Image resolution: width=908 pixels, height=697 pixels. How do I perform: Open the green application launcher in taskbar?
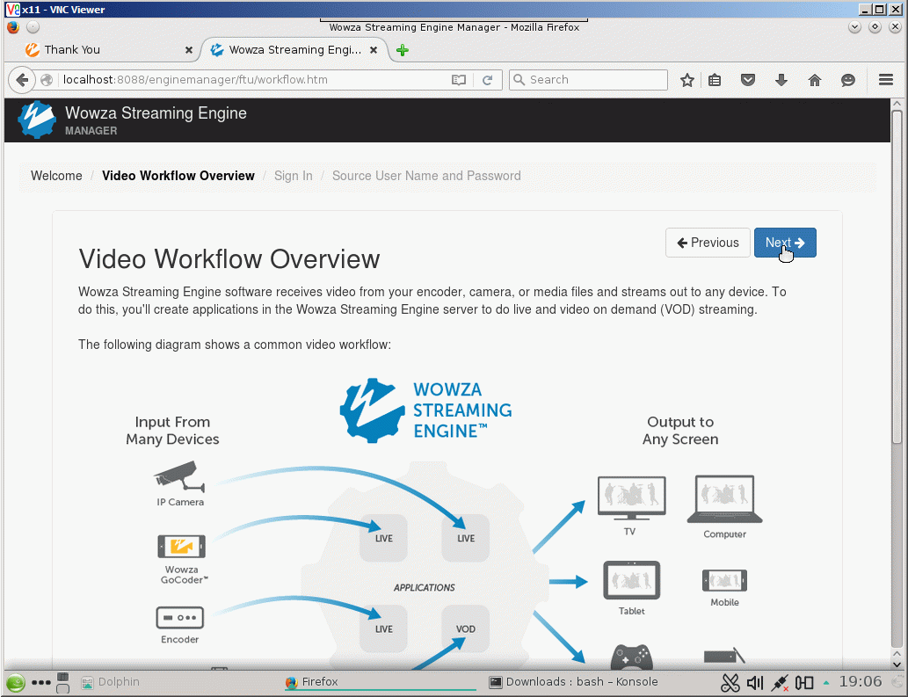point(16,683)
